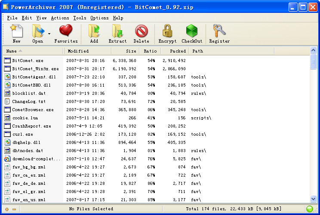The width and height of the screenshot is (320, 215).
Task: Select the dbghelp.dll file icon
Action: [x=7, y=142]
